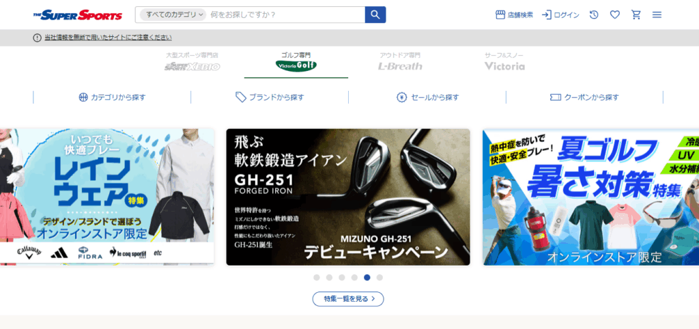Open favorites heart icon
The image size is (699, 329).
point(615,15)
